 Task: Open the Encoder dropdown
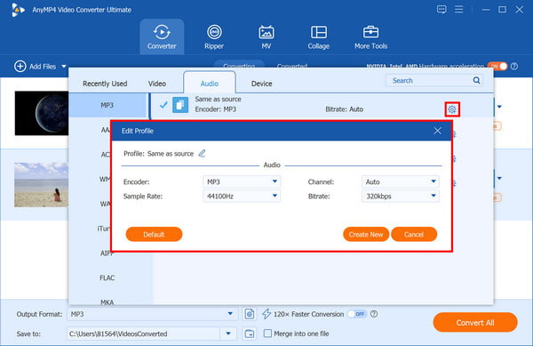pyautogui.click(x=242, y=181)
